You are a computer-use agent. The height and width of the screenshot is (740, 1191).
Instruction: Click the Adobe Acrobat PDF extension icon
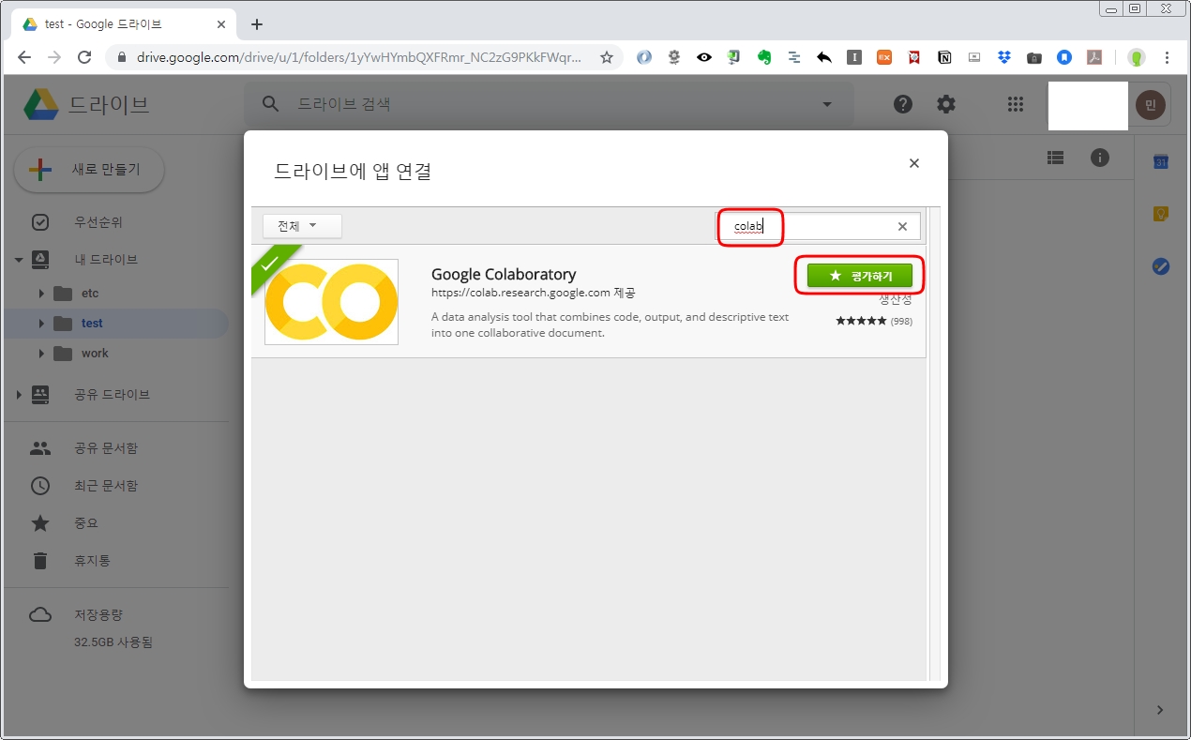1094,57
